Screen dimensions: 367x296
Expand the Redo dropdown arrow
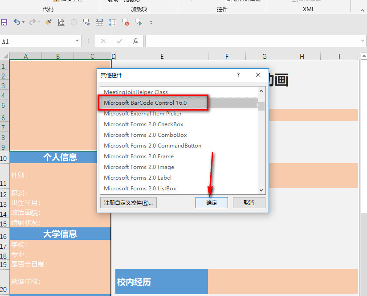39,22
